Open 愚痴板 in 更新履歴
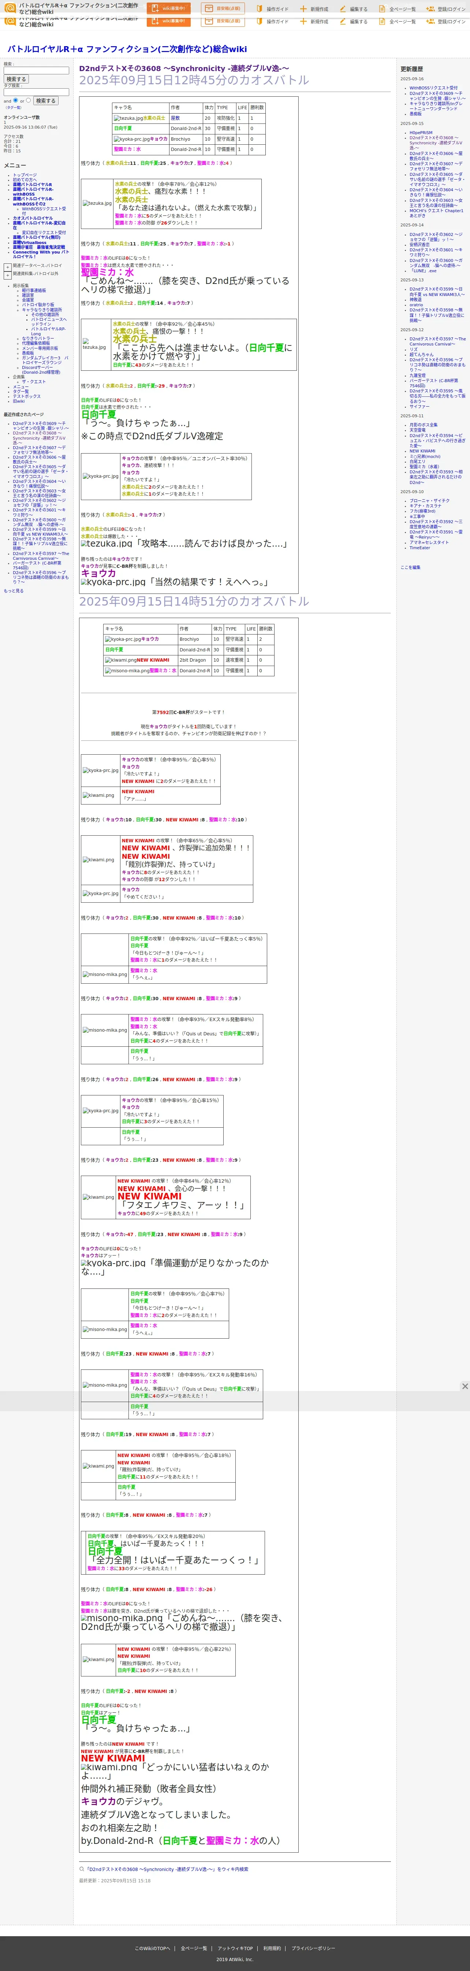Image resolution: width=470 pixels, height=1971 pixels. pyautogui.click(x=415, y=114)
